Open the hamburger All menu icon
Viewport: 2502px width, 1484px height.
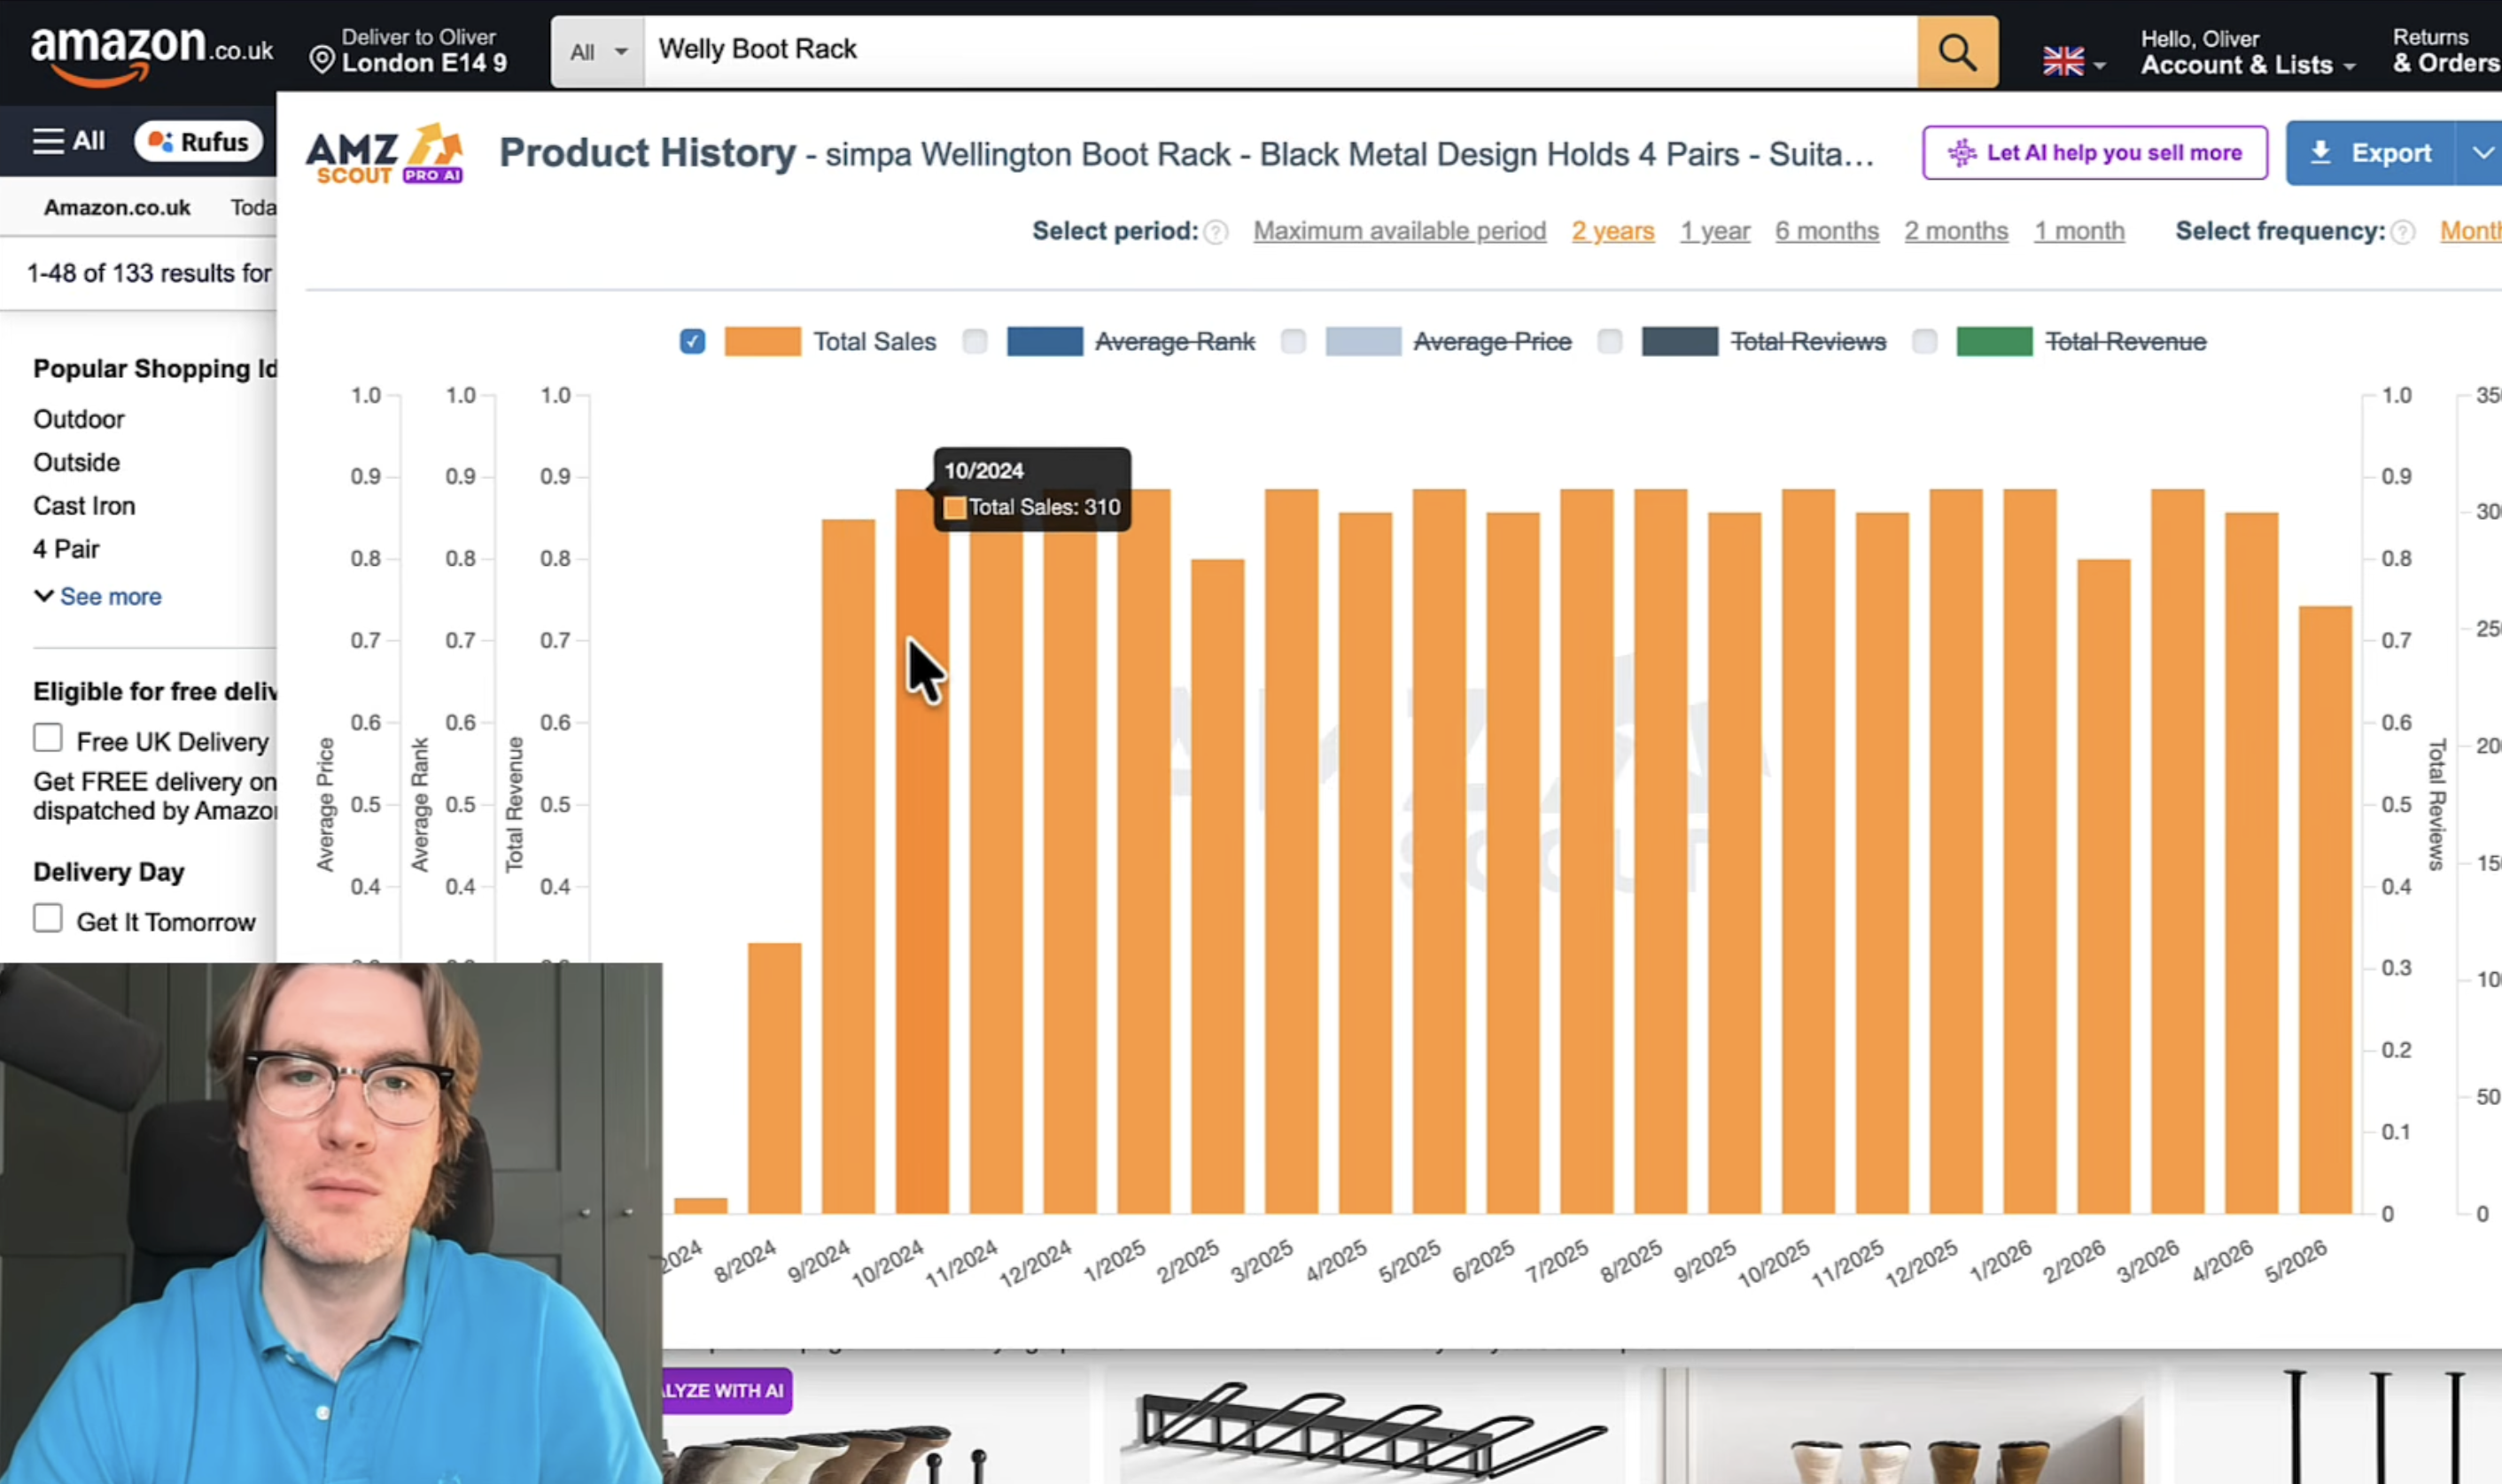click(x=48, y=141)
